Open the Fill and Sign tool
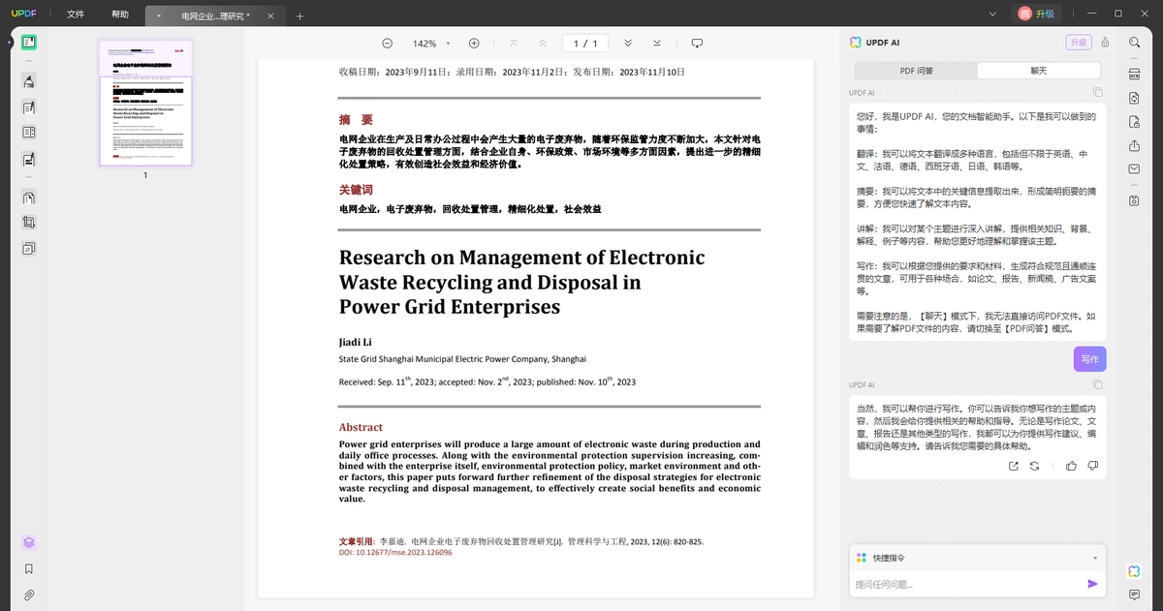This screenshot has width=1163, height=611. (29, 159)
